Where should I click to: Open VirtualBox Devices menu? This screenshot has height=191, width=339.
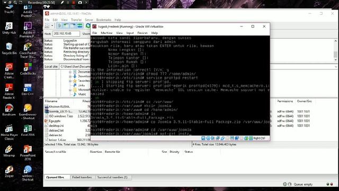142,33
